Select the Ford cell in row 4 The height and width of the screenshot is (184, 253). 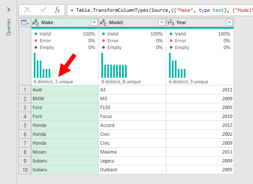click(65, 116)
